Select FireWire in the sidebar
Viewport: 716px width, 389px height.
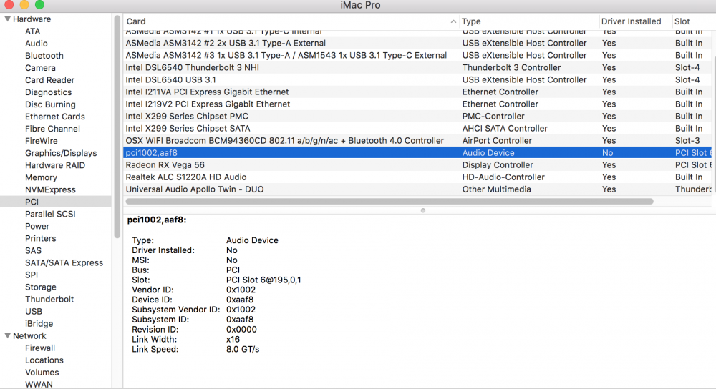(x=41, y=141)
